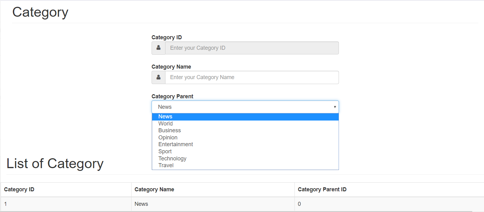Screen dimensions: 484x212
Task: Choose World from the dropdown list
Action: pos(166,124)
